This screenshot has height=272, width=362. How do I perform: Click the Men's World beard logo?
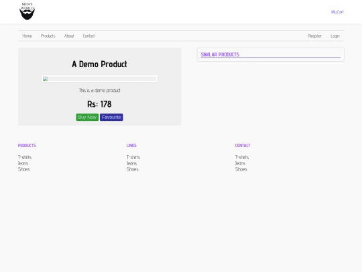pyautogui.click(x=27, y=11)
